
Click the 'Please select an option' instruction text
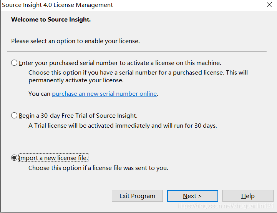(75, 41)
